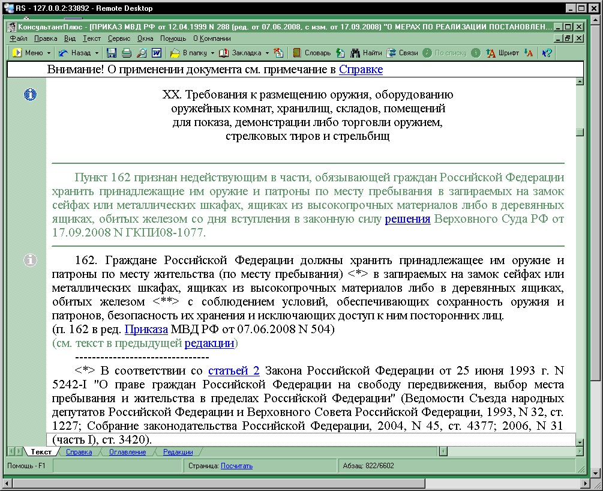
Task: Export document to Word icon
Action: 157,53
